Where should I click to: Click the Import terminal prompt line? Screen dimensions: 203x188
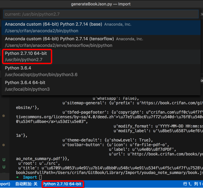pos(29,177)
